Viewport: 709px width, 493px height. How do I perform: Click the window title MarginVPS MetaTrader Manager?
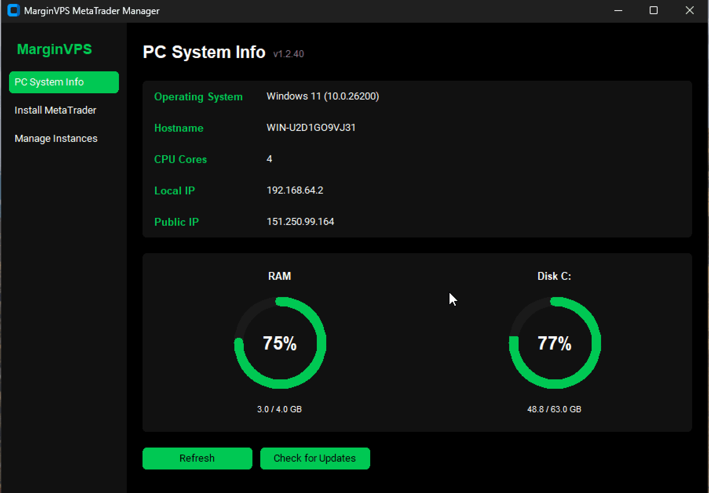point(92,11)
